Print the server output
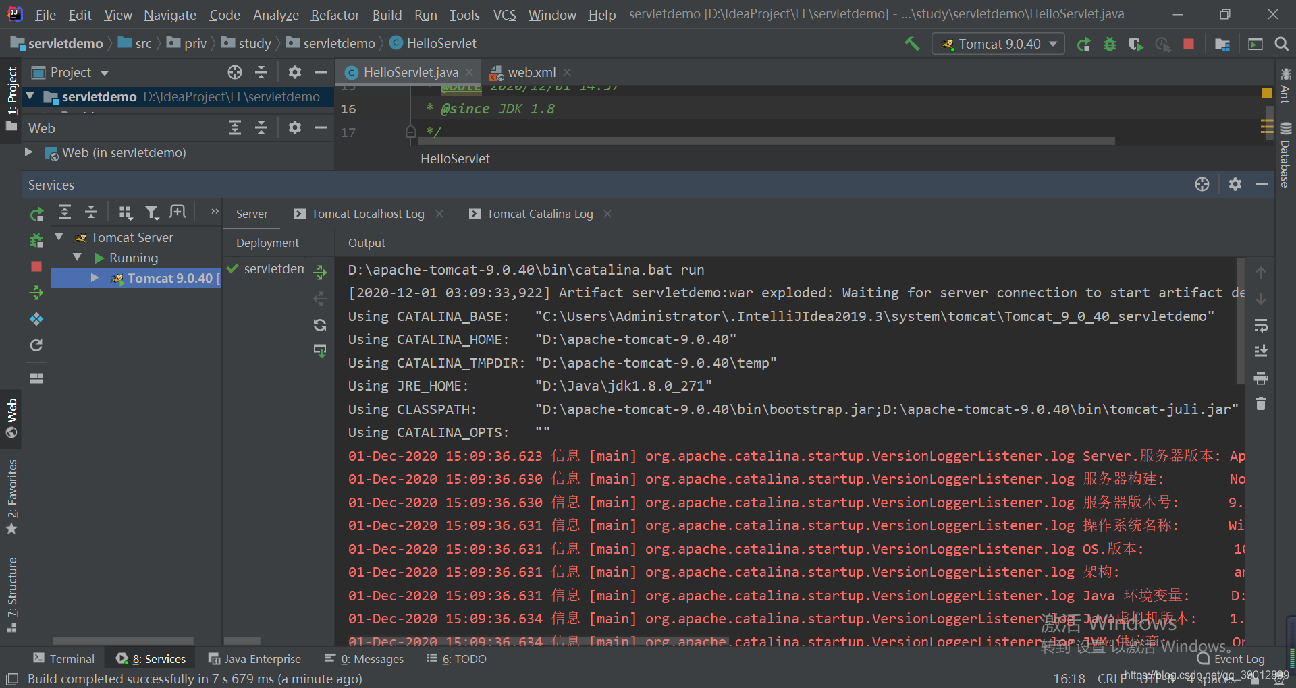 tap(1261, 378)
